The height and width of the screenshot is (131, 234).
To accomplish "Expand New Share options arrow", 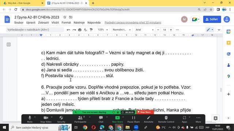I will pos(123,117).
